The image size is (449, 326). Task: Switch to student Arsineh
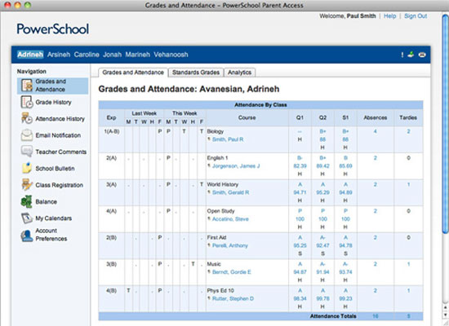59,55
